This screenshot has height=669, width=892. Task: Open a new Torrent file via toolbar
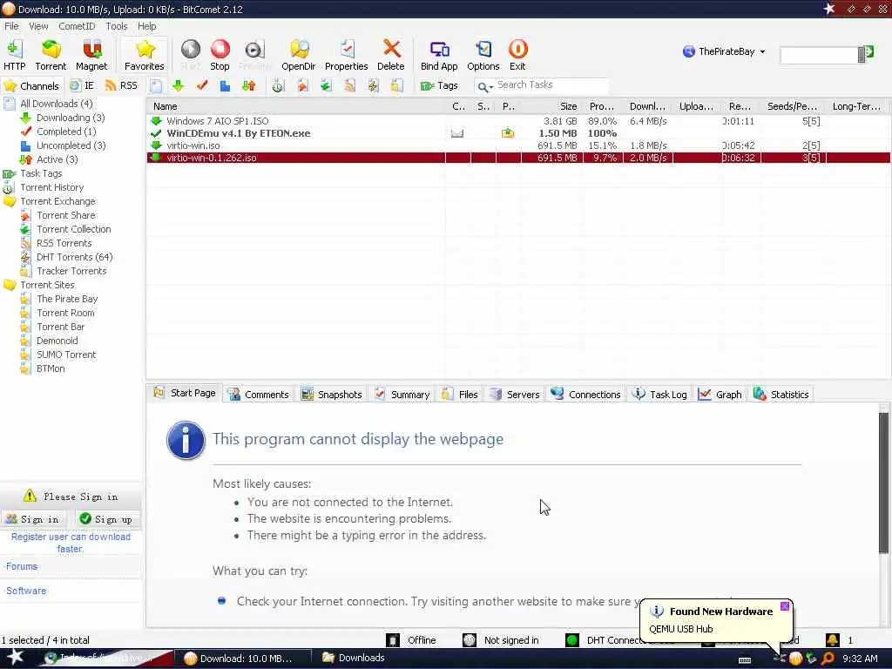[51, 55]
